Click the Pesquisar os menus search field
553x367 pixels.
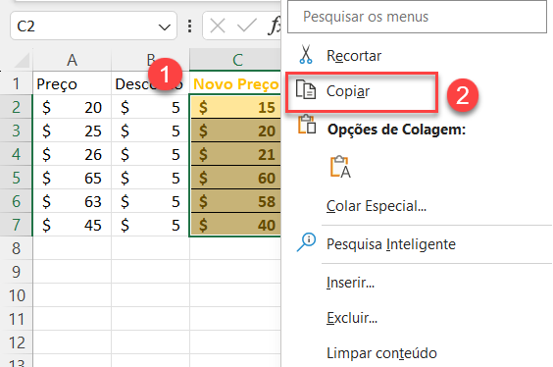click(x=417, y=17)
